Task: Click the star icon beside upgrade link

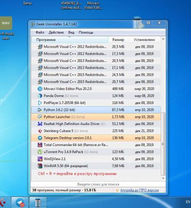Action: tap(117, 190)
